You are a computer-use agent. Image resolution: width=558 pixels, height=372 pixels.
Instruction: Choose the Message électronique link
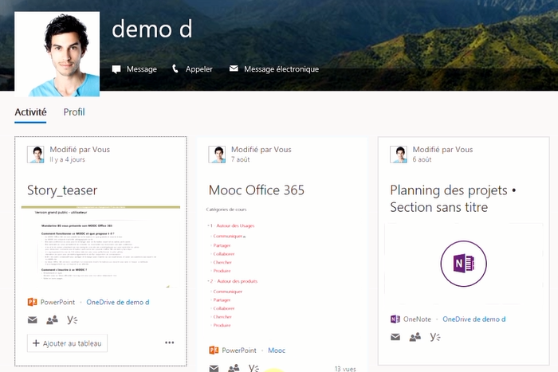pos(281,69)
